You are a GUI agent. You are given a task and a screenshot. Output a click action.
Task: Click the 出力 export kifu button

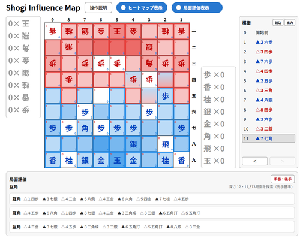click(290, 23)
